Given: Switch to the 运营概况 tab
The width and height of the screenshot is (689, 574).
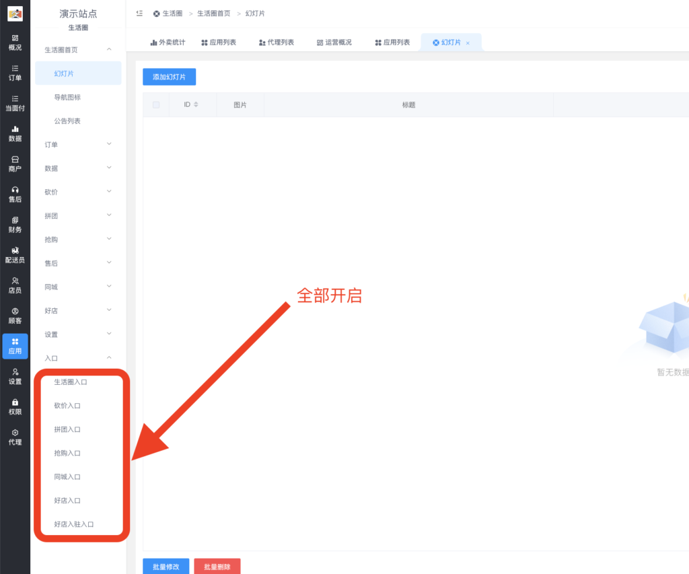Looking at the screenshot, I should 336,42.
